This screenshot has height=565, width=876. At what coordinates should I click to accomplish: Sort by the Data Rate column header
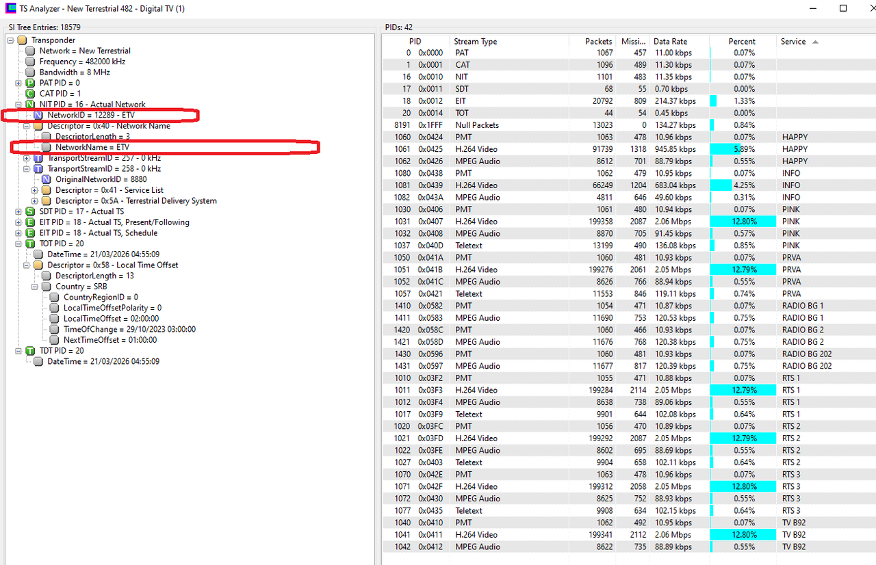click(x=679, y=42)
